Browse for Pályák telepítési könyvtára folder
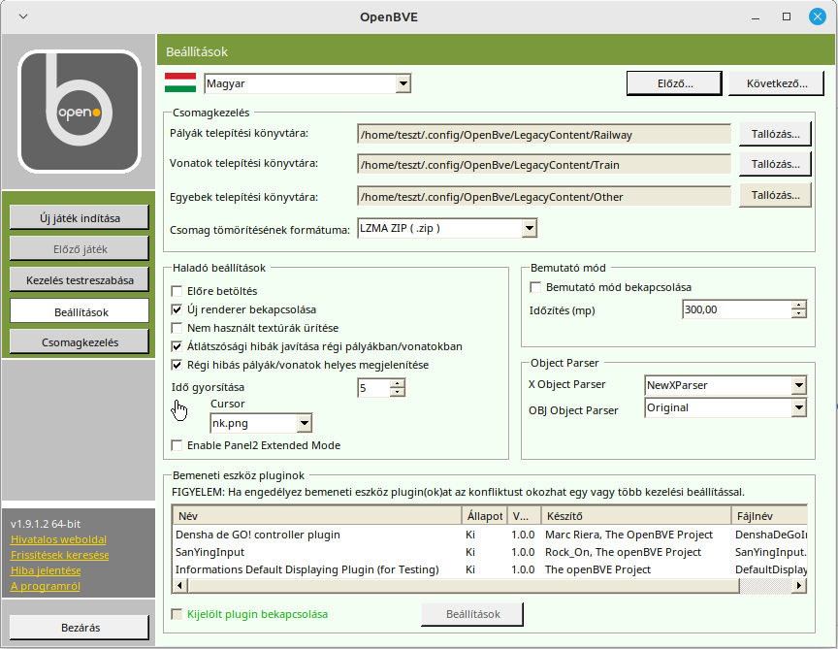838x649 pixels. click(x=775, y=134)
